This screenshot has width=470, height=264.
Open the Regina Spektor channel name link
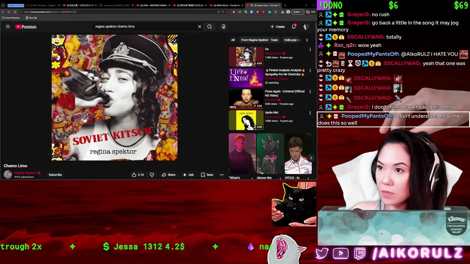tap(26, 173)
